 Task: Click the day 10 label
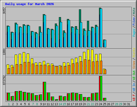tap(44, 104)
